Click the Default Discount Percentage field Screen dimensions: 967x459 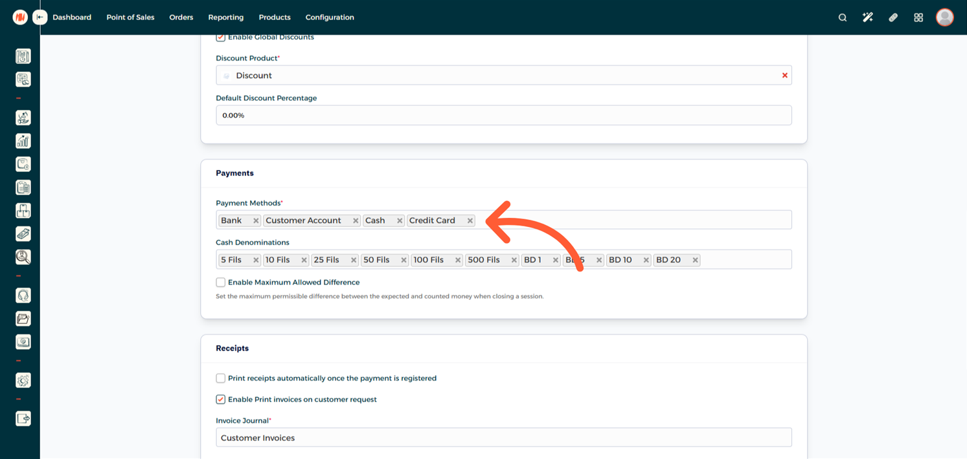[x=503, y=116]
